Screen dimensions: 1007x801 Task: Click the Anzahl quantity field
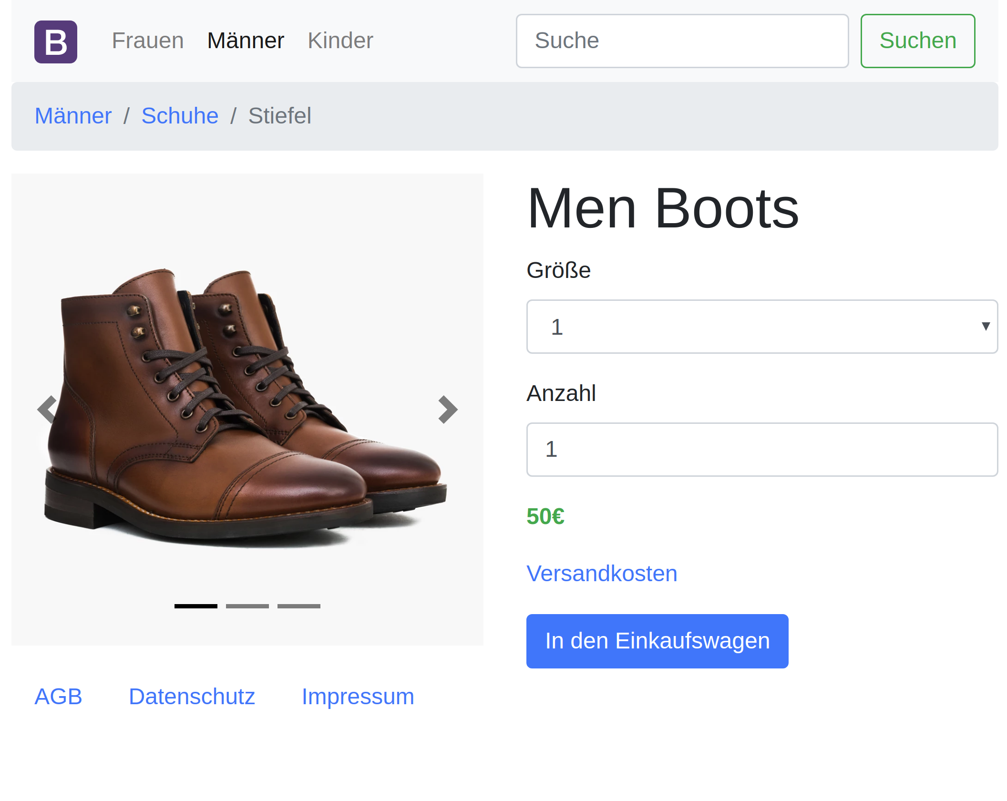pos(761,449)
